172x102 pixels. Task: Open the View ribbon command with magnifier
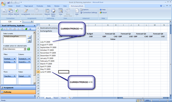click(60, 12)
